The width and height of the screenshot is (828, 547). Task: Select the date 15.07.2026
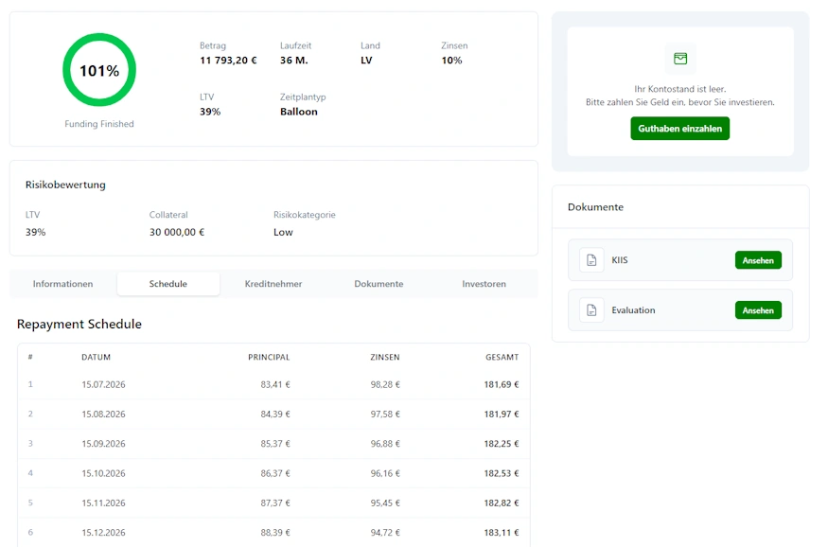pos(103,384)
